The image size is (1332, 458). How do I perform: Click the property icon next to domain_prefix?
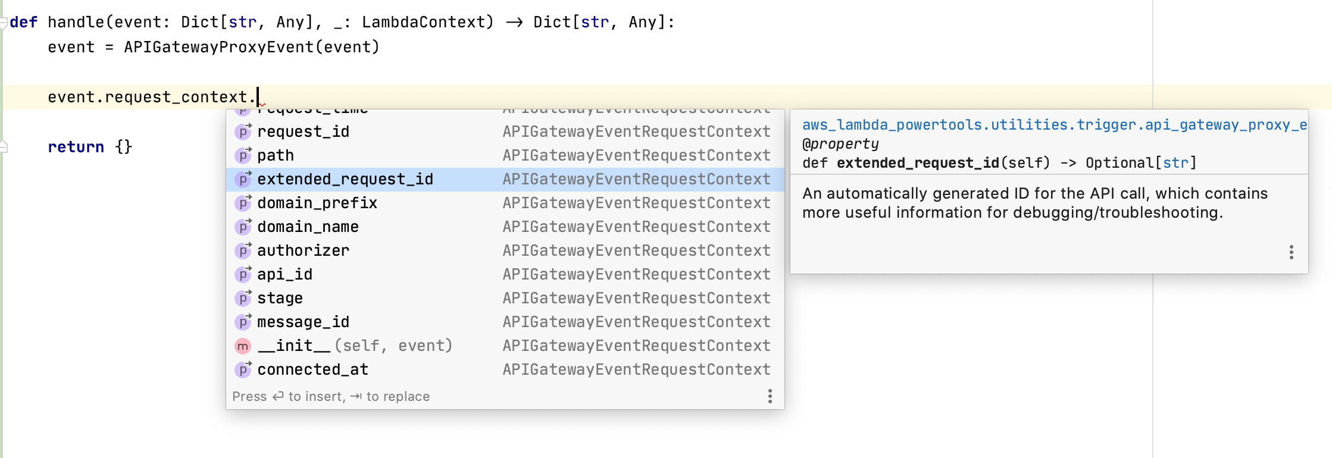[243, 203]
